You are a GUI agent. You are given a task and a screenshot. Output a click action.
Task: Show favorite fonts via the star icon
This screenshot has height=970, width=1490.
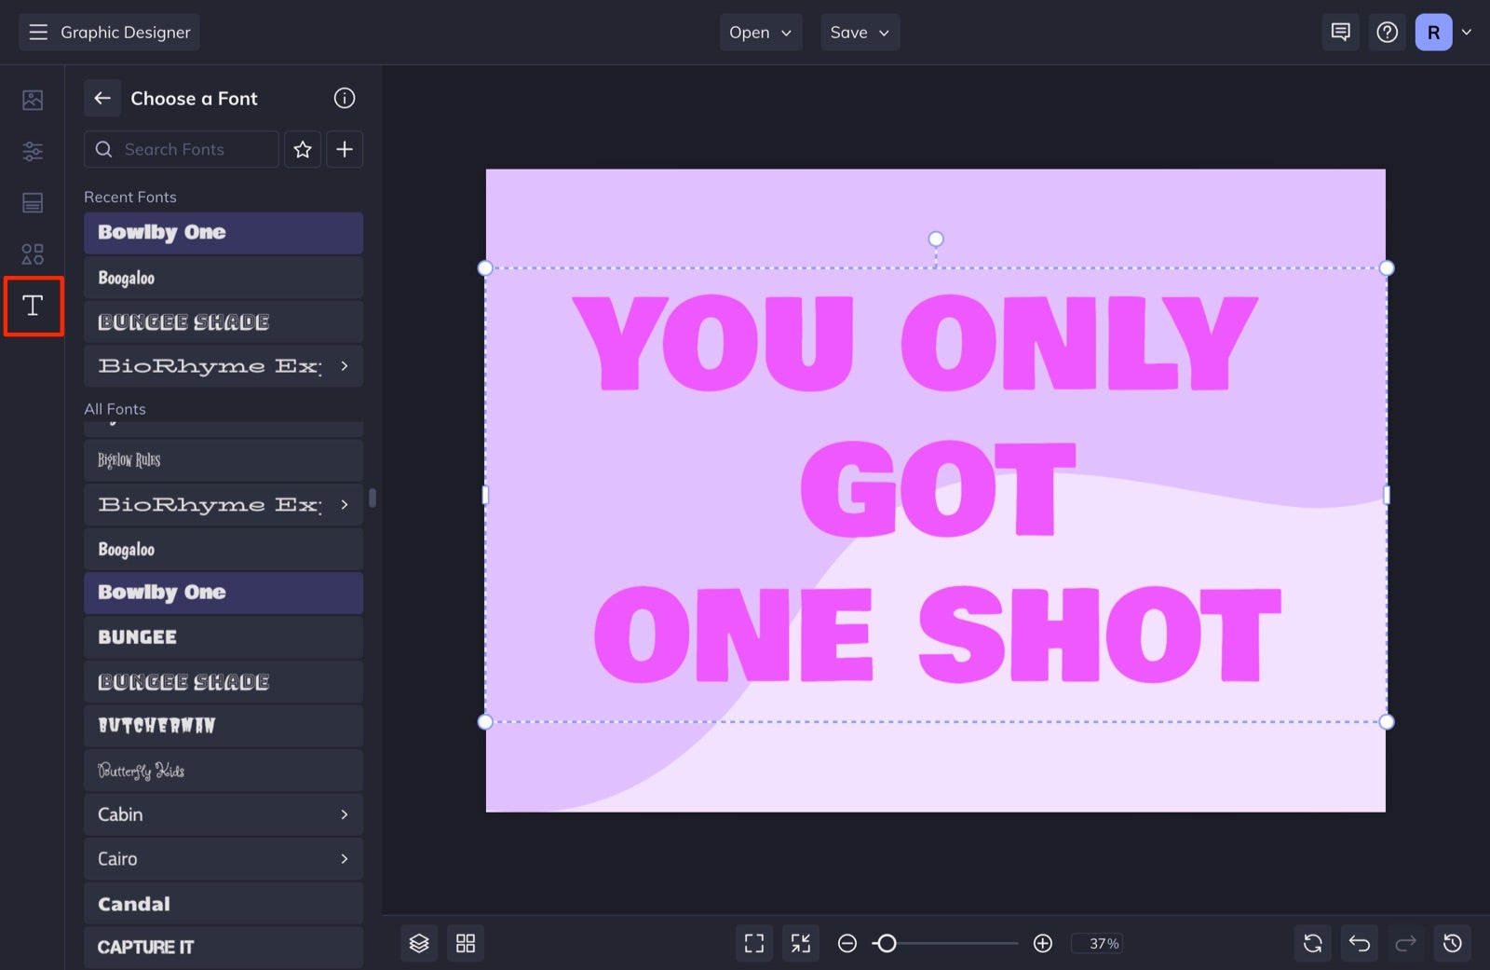click(x=302, y=149)
